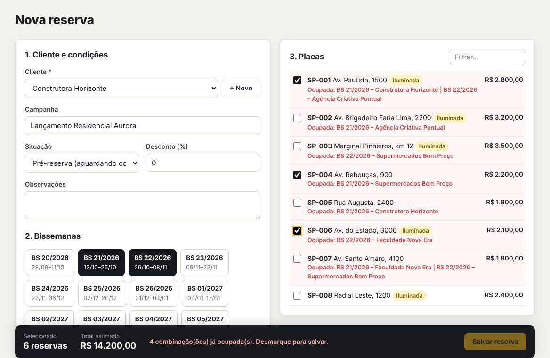Deselect bissemana BS 21/2026
This screenshot has height=358, width=550.
(x=101, y=262)
